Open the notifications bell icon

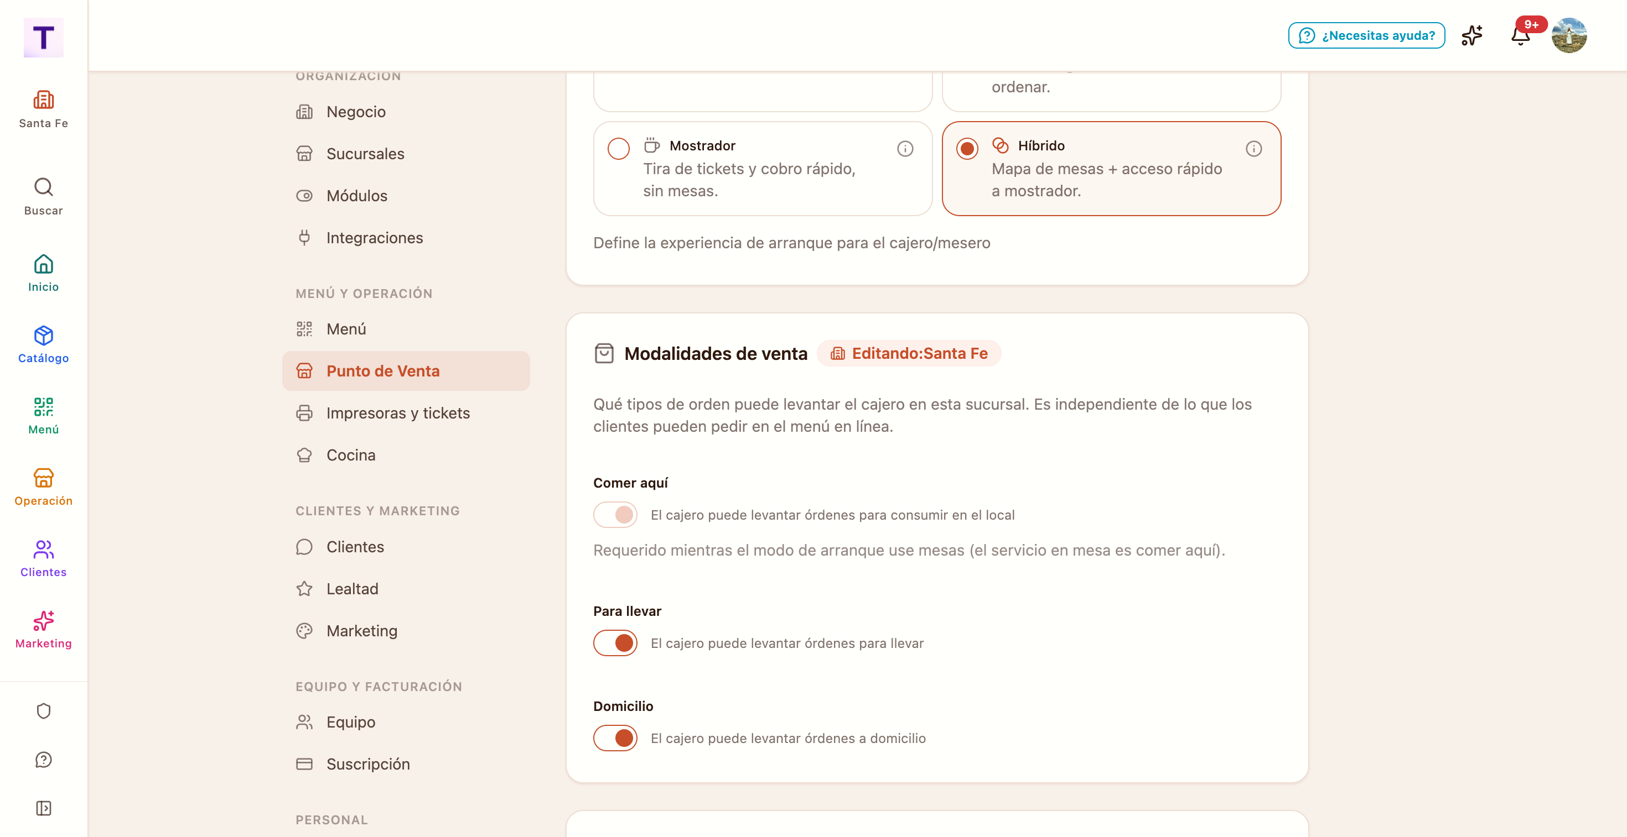point(1520,35)
